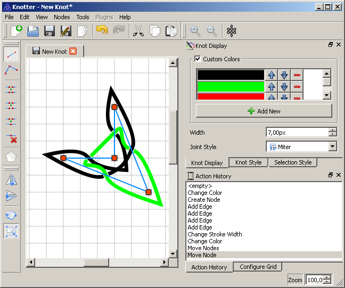Switch to the Knot Style tab
The width and height of the screenshot is (345, 288).
click(249, 162)
